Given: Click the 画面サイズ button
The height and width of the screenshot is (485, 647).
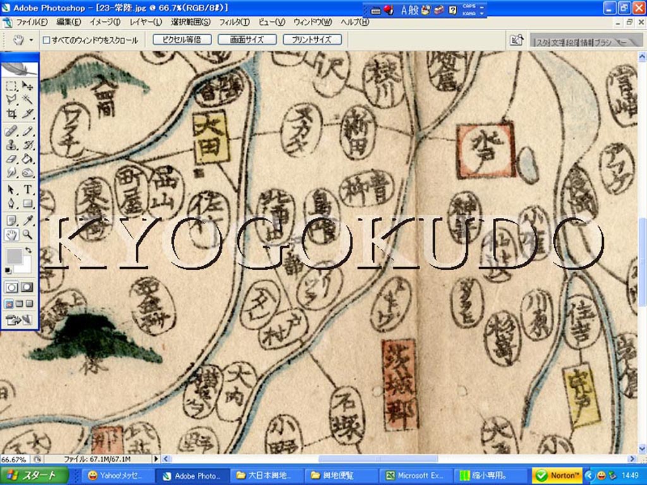Looking at the screenshot, I should click(247, 40).
